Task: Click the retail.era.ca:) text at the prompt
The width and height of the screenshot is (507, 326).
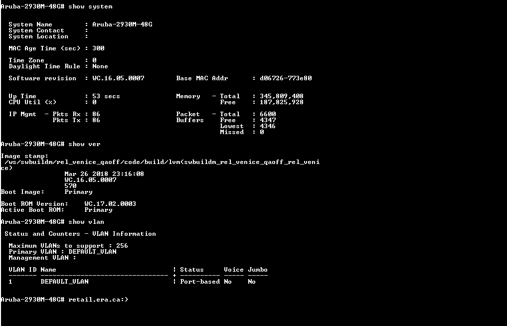Action: point(98,300)
